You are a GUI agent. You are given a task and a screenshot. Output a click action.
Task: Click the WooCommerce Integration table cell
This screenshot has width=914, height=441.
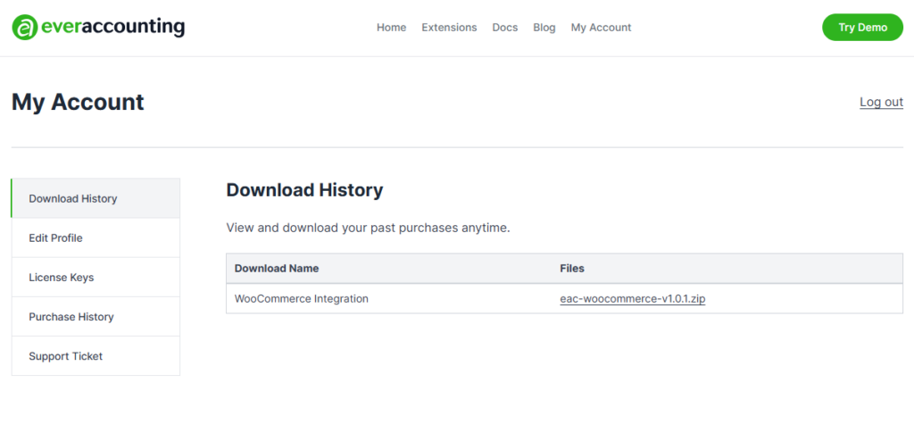(389, 299)
